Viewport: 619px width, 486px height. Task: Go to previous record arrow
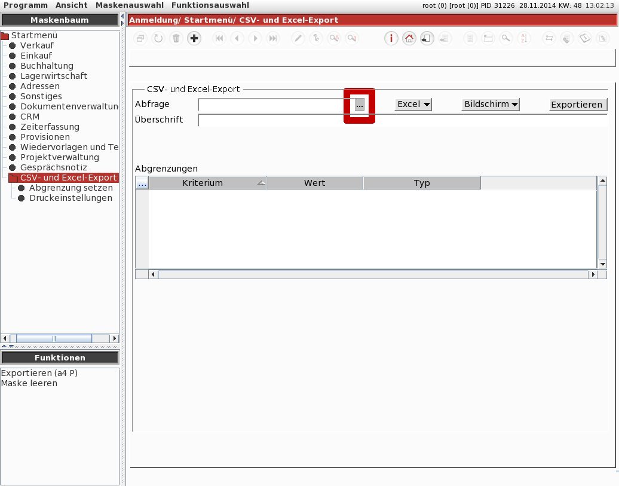coord(237,38)
